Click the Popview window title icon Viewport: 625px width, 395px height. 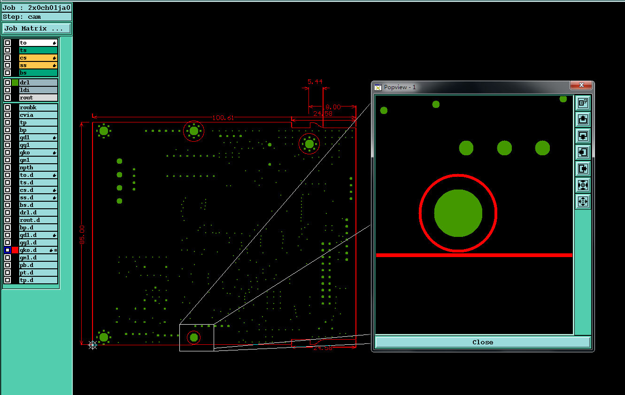pyautogui.click(x=378, y=87)
